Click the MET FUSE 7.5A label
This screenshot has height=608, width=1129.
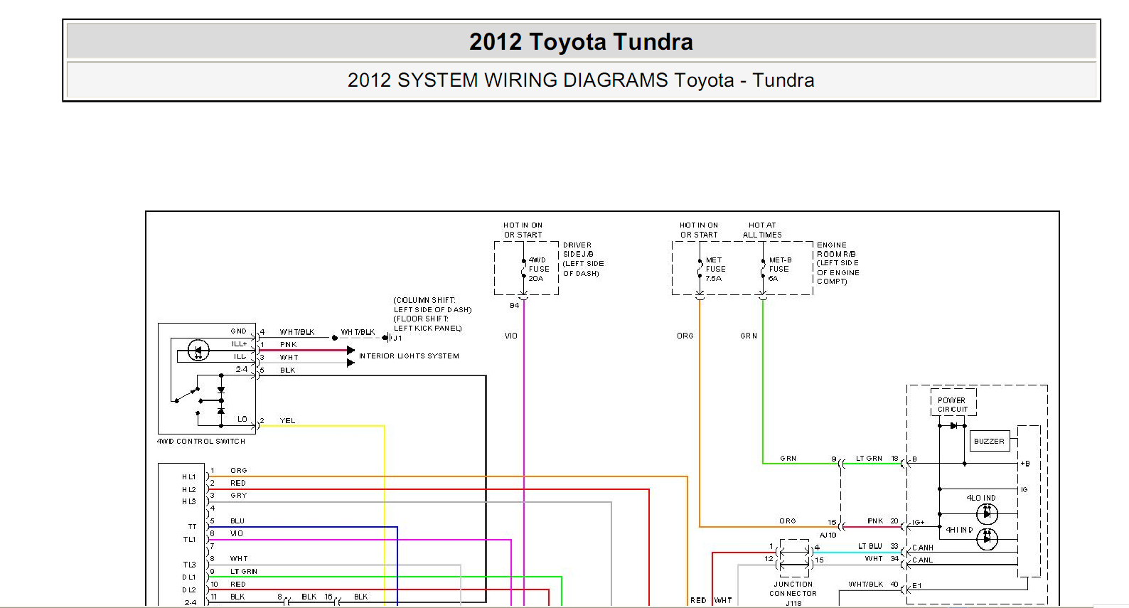715,270
